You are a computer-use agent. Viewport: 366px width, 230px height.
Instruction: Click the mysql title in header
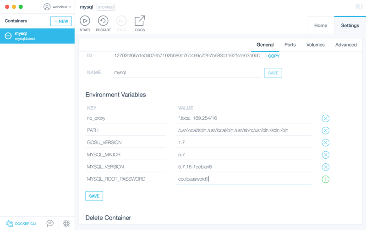[x=87, y=7]
